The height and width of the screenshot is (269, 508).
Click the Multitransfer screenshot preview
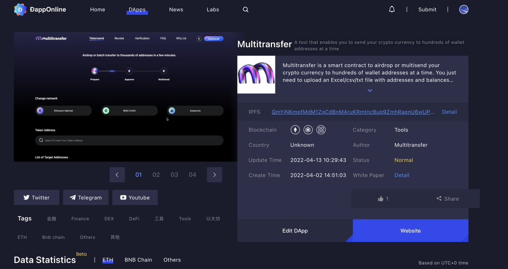click(x=126, y=97)
